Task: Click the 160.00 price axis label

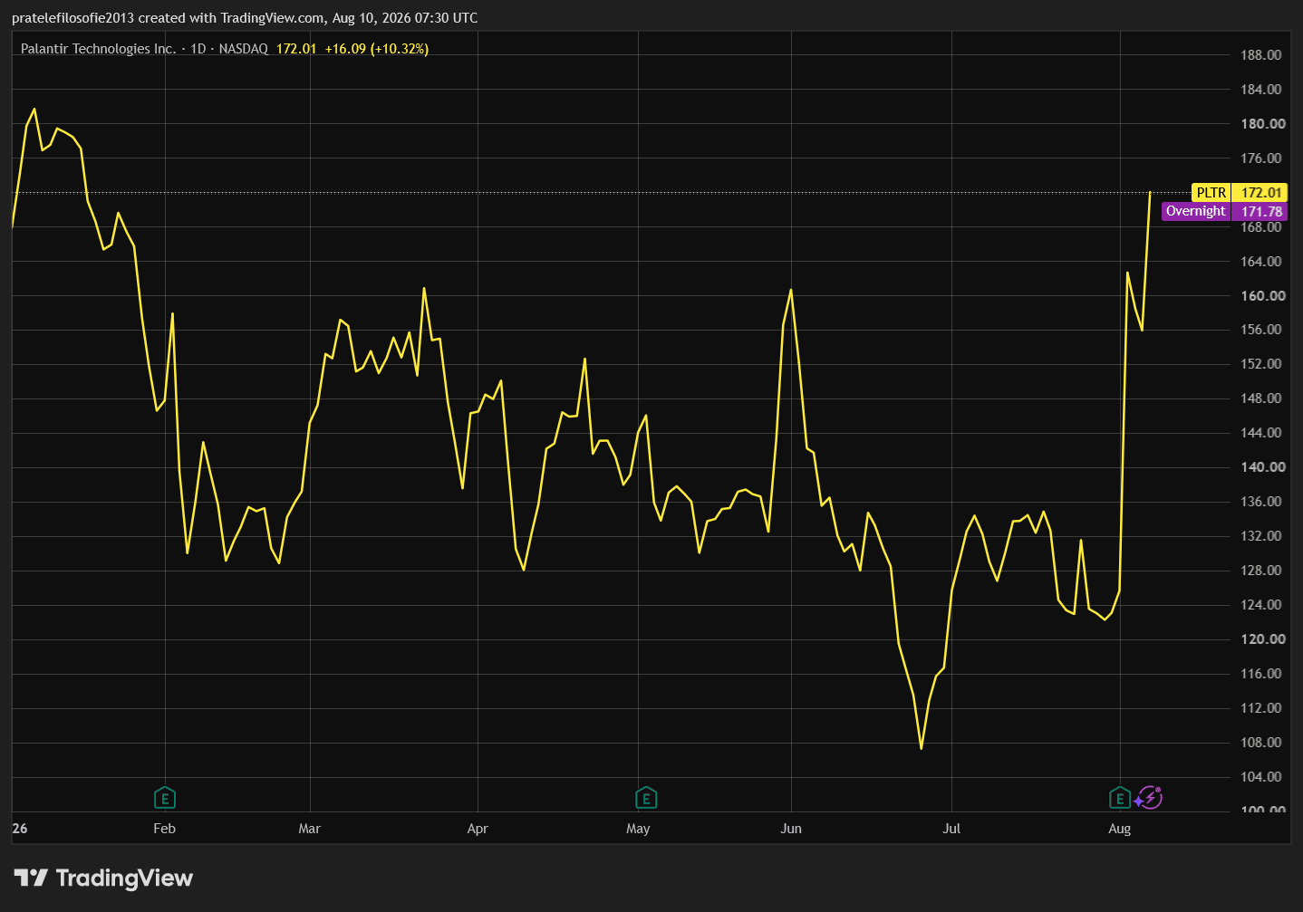Action: [1263, 296]
